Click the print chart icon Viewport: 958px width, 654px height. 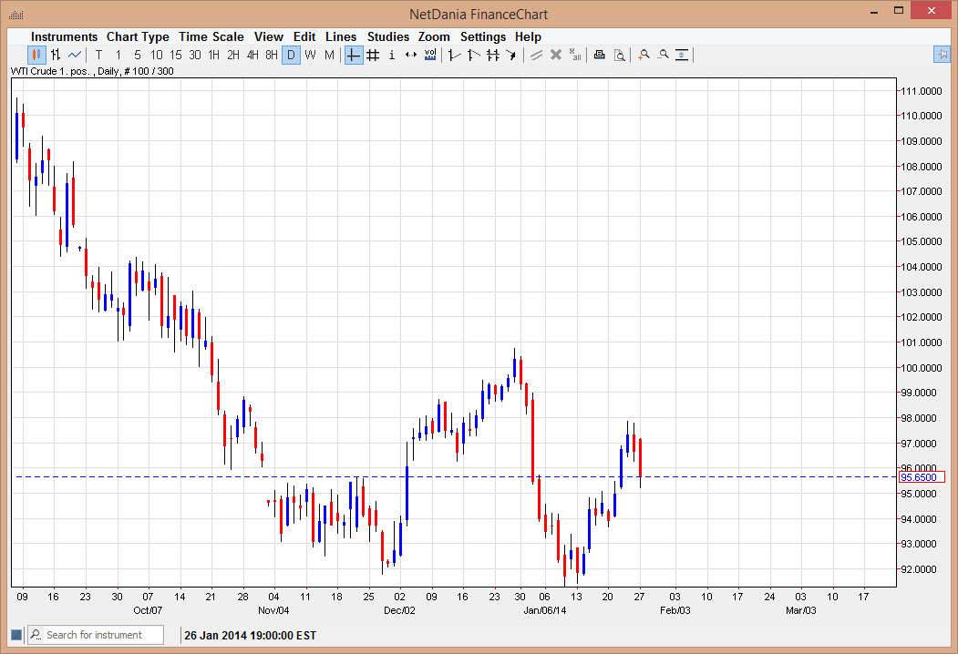(599, 55)
